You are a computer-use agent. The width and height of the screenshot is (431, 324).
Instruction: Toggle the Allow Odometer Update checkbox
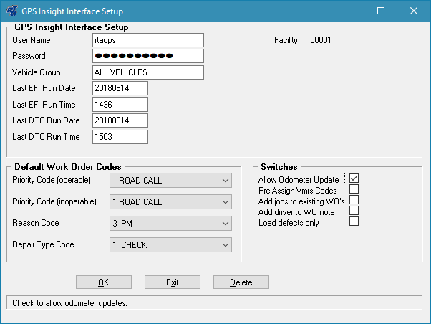(354, 178)
